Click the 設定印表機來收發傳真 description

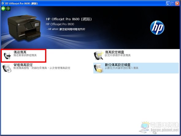[117, 55]
